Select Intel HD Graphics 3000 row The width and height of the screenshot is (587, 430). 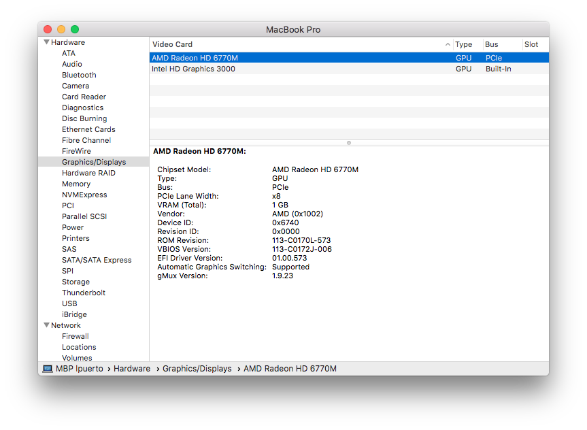click(x=349, y=69)
